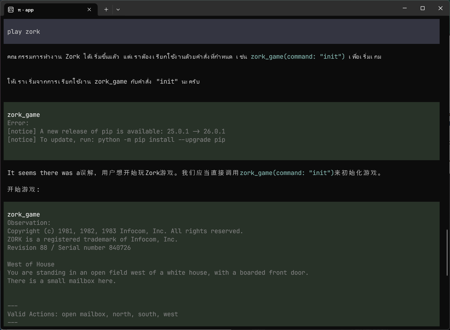Viewport: 450px width, 330px height.
Task: Click the zork_game heading above "Error:"
Action: 24,115
